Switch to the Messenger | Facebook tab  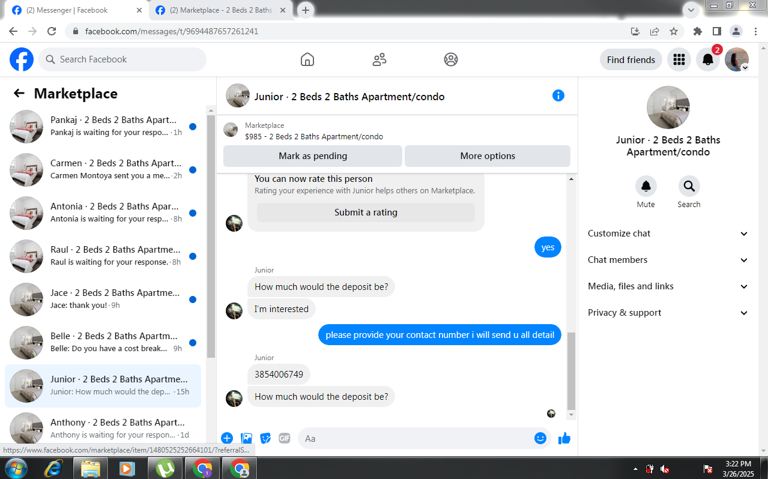[x=77, y=10]
